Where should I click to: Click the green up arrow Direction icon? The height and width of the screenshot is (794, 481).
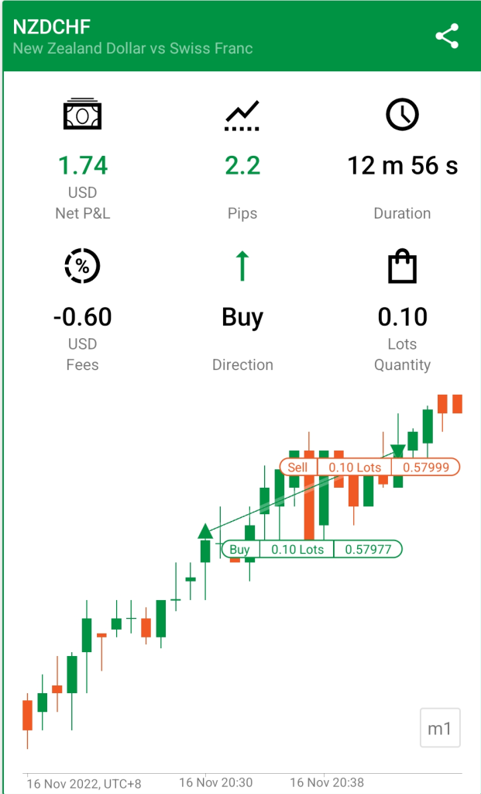point(242,266)
